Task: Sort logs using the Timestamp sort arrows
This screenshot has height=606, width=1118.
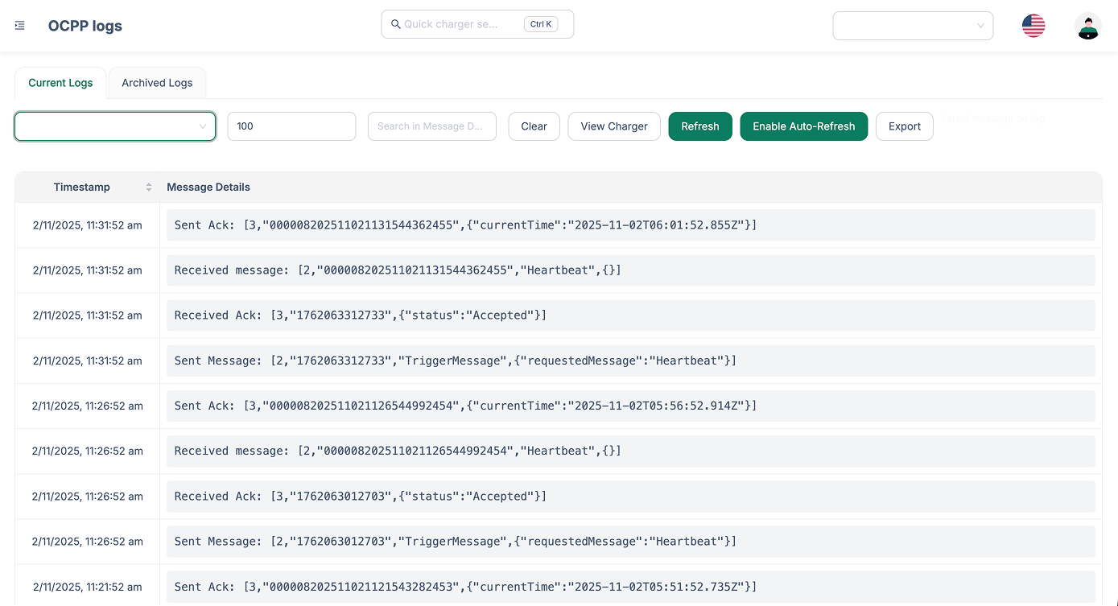Action: point(149,186)
